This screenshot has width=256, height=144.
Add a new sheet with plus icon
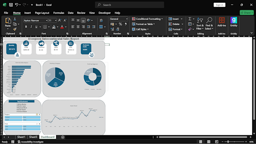[63, 137]
